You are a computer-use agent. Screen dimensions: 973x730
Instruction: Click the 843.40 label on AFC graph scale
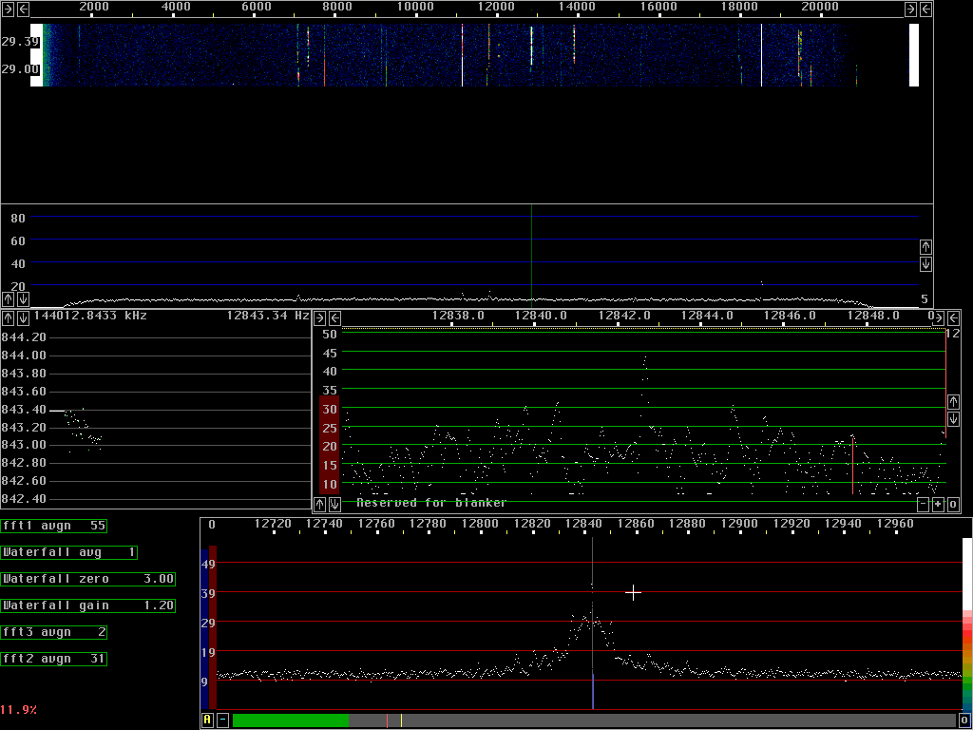point(24,410)
